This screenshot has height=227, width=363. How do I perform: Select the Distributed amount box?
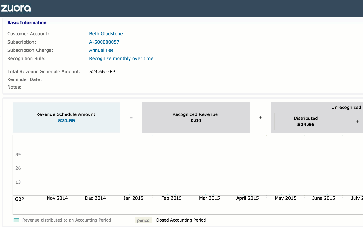coord(305,121)
